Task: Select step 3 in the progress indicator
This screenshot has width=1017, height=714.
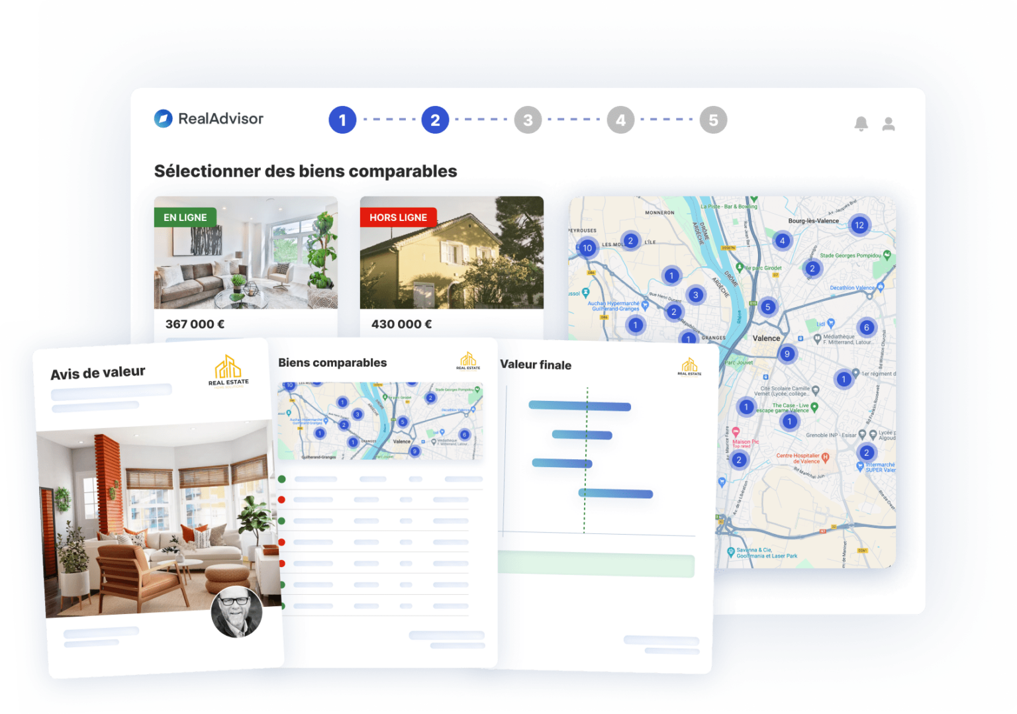Action: (528, 120)
